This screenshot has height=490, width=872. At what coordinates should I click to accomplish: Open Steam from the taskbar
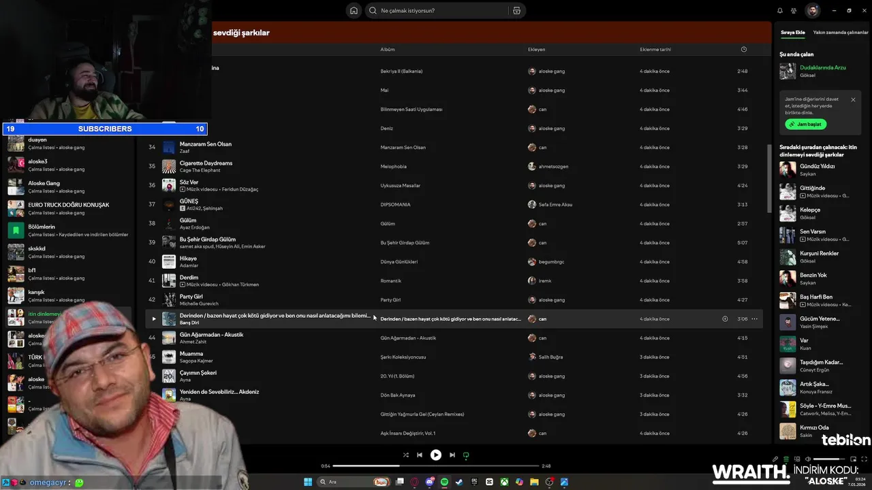[x=459, y=482]
